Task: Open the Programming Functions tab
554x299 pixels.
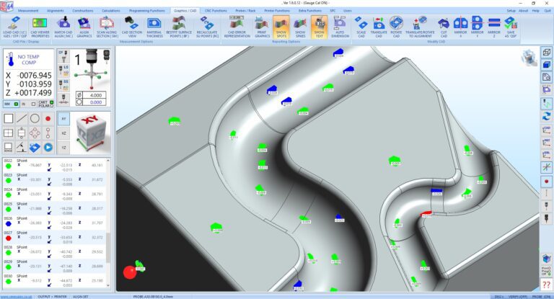Action: click(147, 11)
